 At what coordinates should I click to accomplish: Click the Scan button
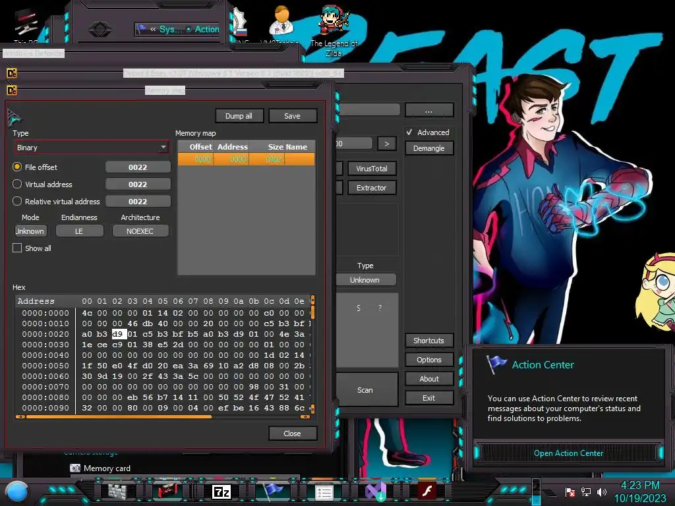(365, 390)
